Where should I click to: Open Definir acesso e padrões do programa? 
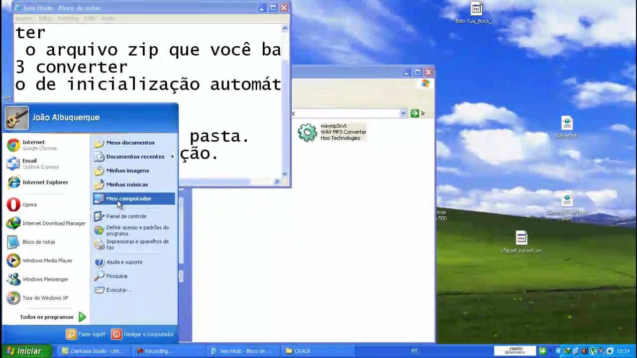134,230
